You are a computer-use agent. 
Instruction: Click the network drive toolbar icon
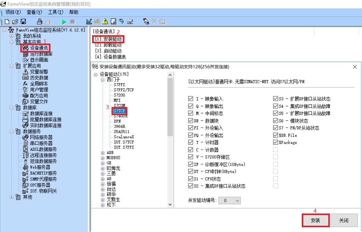(x=130, y=21)
